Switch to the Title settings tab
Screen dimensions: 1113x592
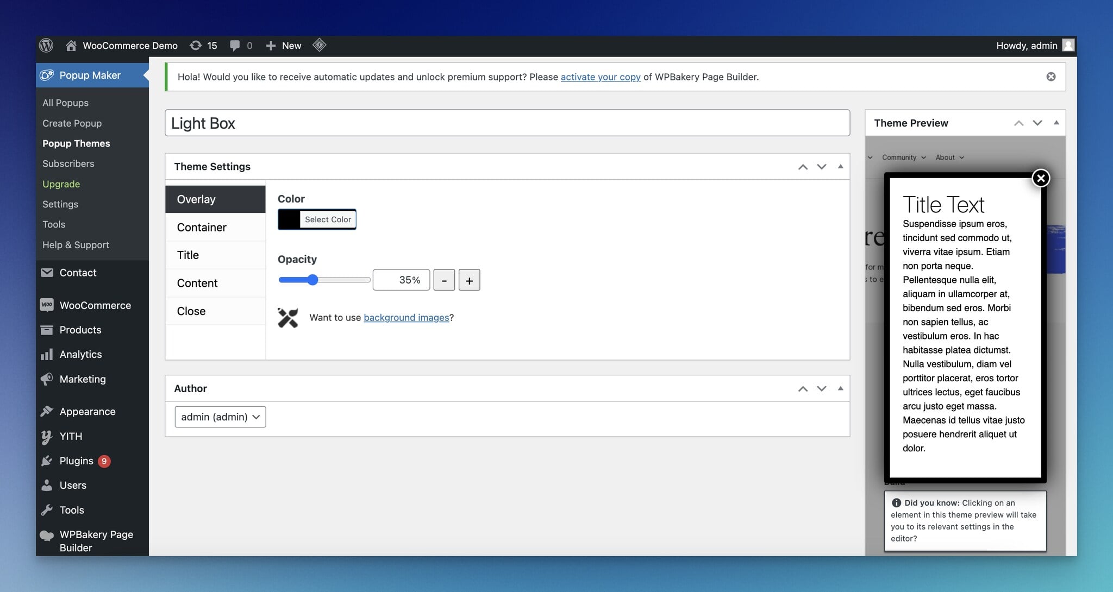pos(215,255)
